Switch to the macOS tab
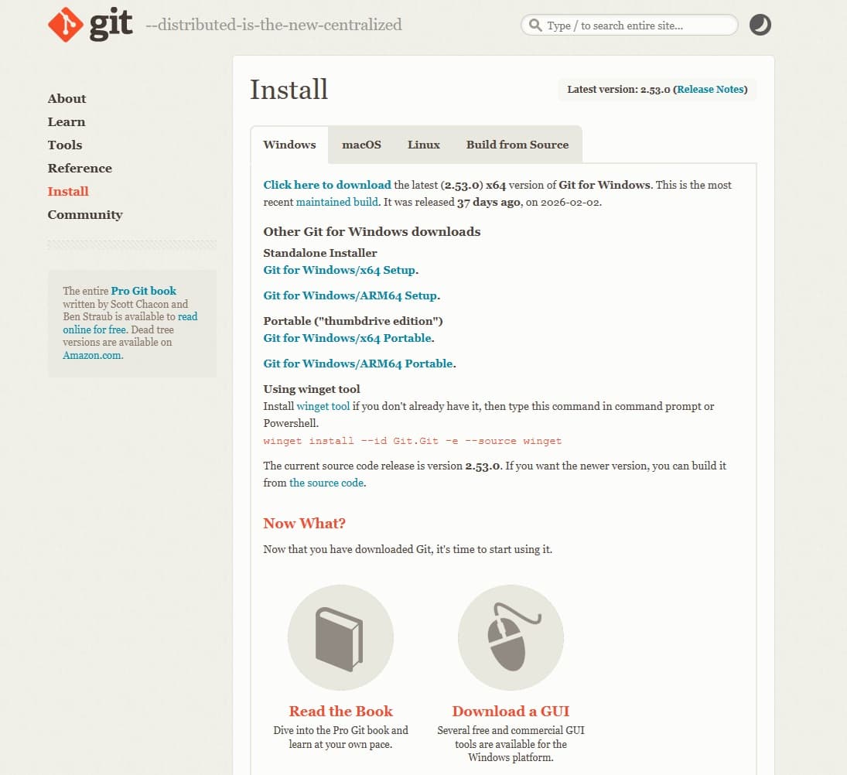 coord(361,145)
